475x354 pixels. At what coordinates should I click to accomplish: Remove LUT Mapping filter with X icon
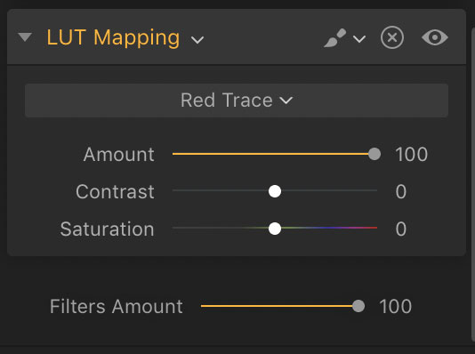(392, 38)
